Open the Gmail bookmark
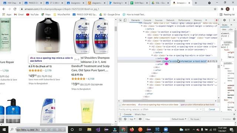This screenshot has height=133, width=237. click(x=19, y=14)
